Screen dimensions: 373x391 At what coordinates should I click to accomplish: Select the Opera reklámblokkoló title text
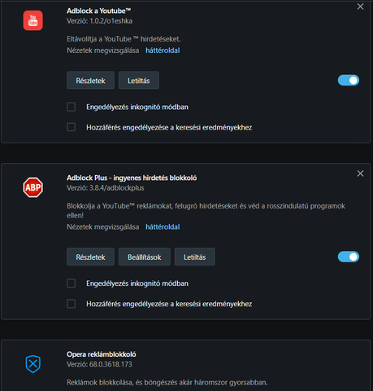102,354
